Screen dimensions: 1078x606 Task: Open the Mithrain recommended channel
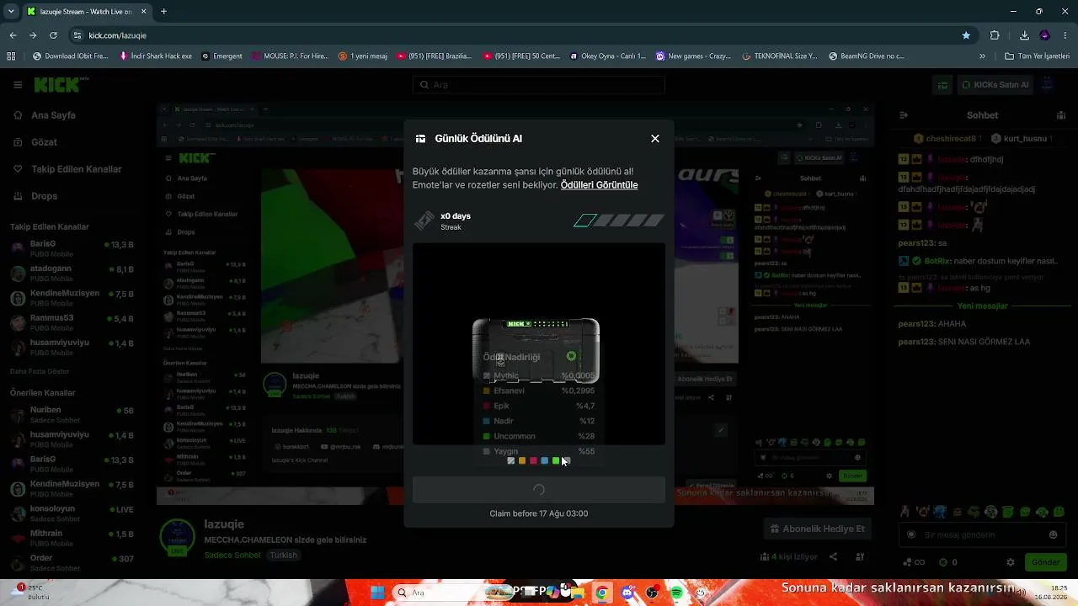(72, 538)
